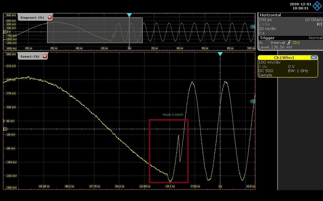Screen dimensions: 323x201
Task: Minimize the Ch1Wfm1 signal box
Action: click(x=314, y=58)
